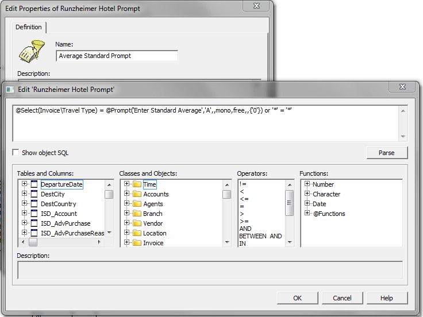Click the window icon of Edit 'Runzheimer Hotel Prompt'

pos(10,90)
